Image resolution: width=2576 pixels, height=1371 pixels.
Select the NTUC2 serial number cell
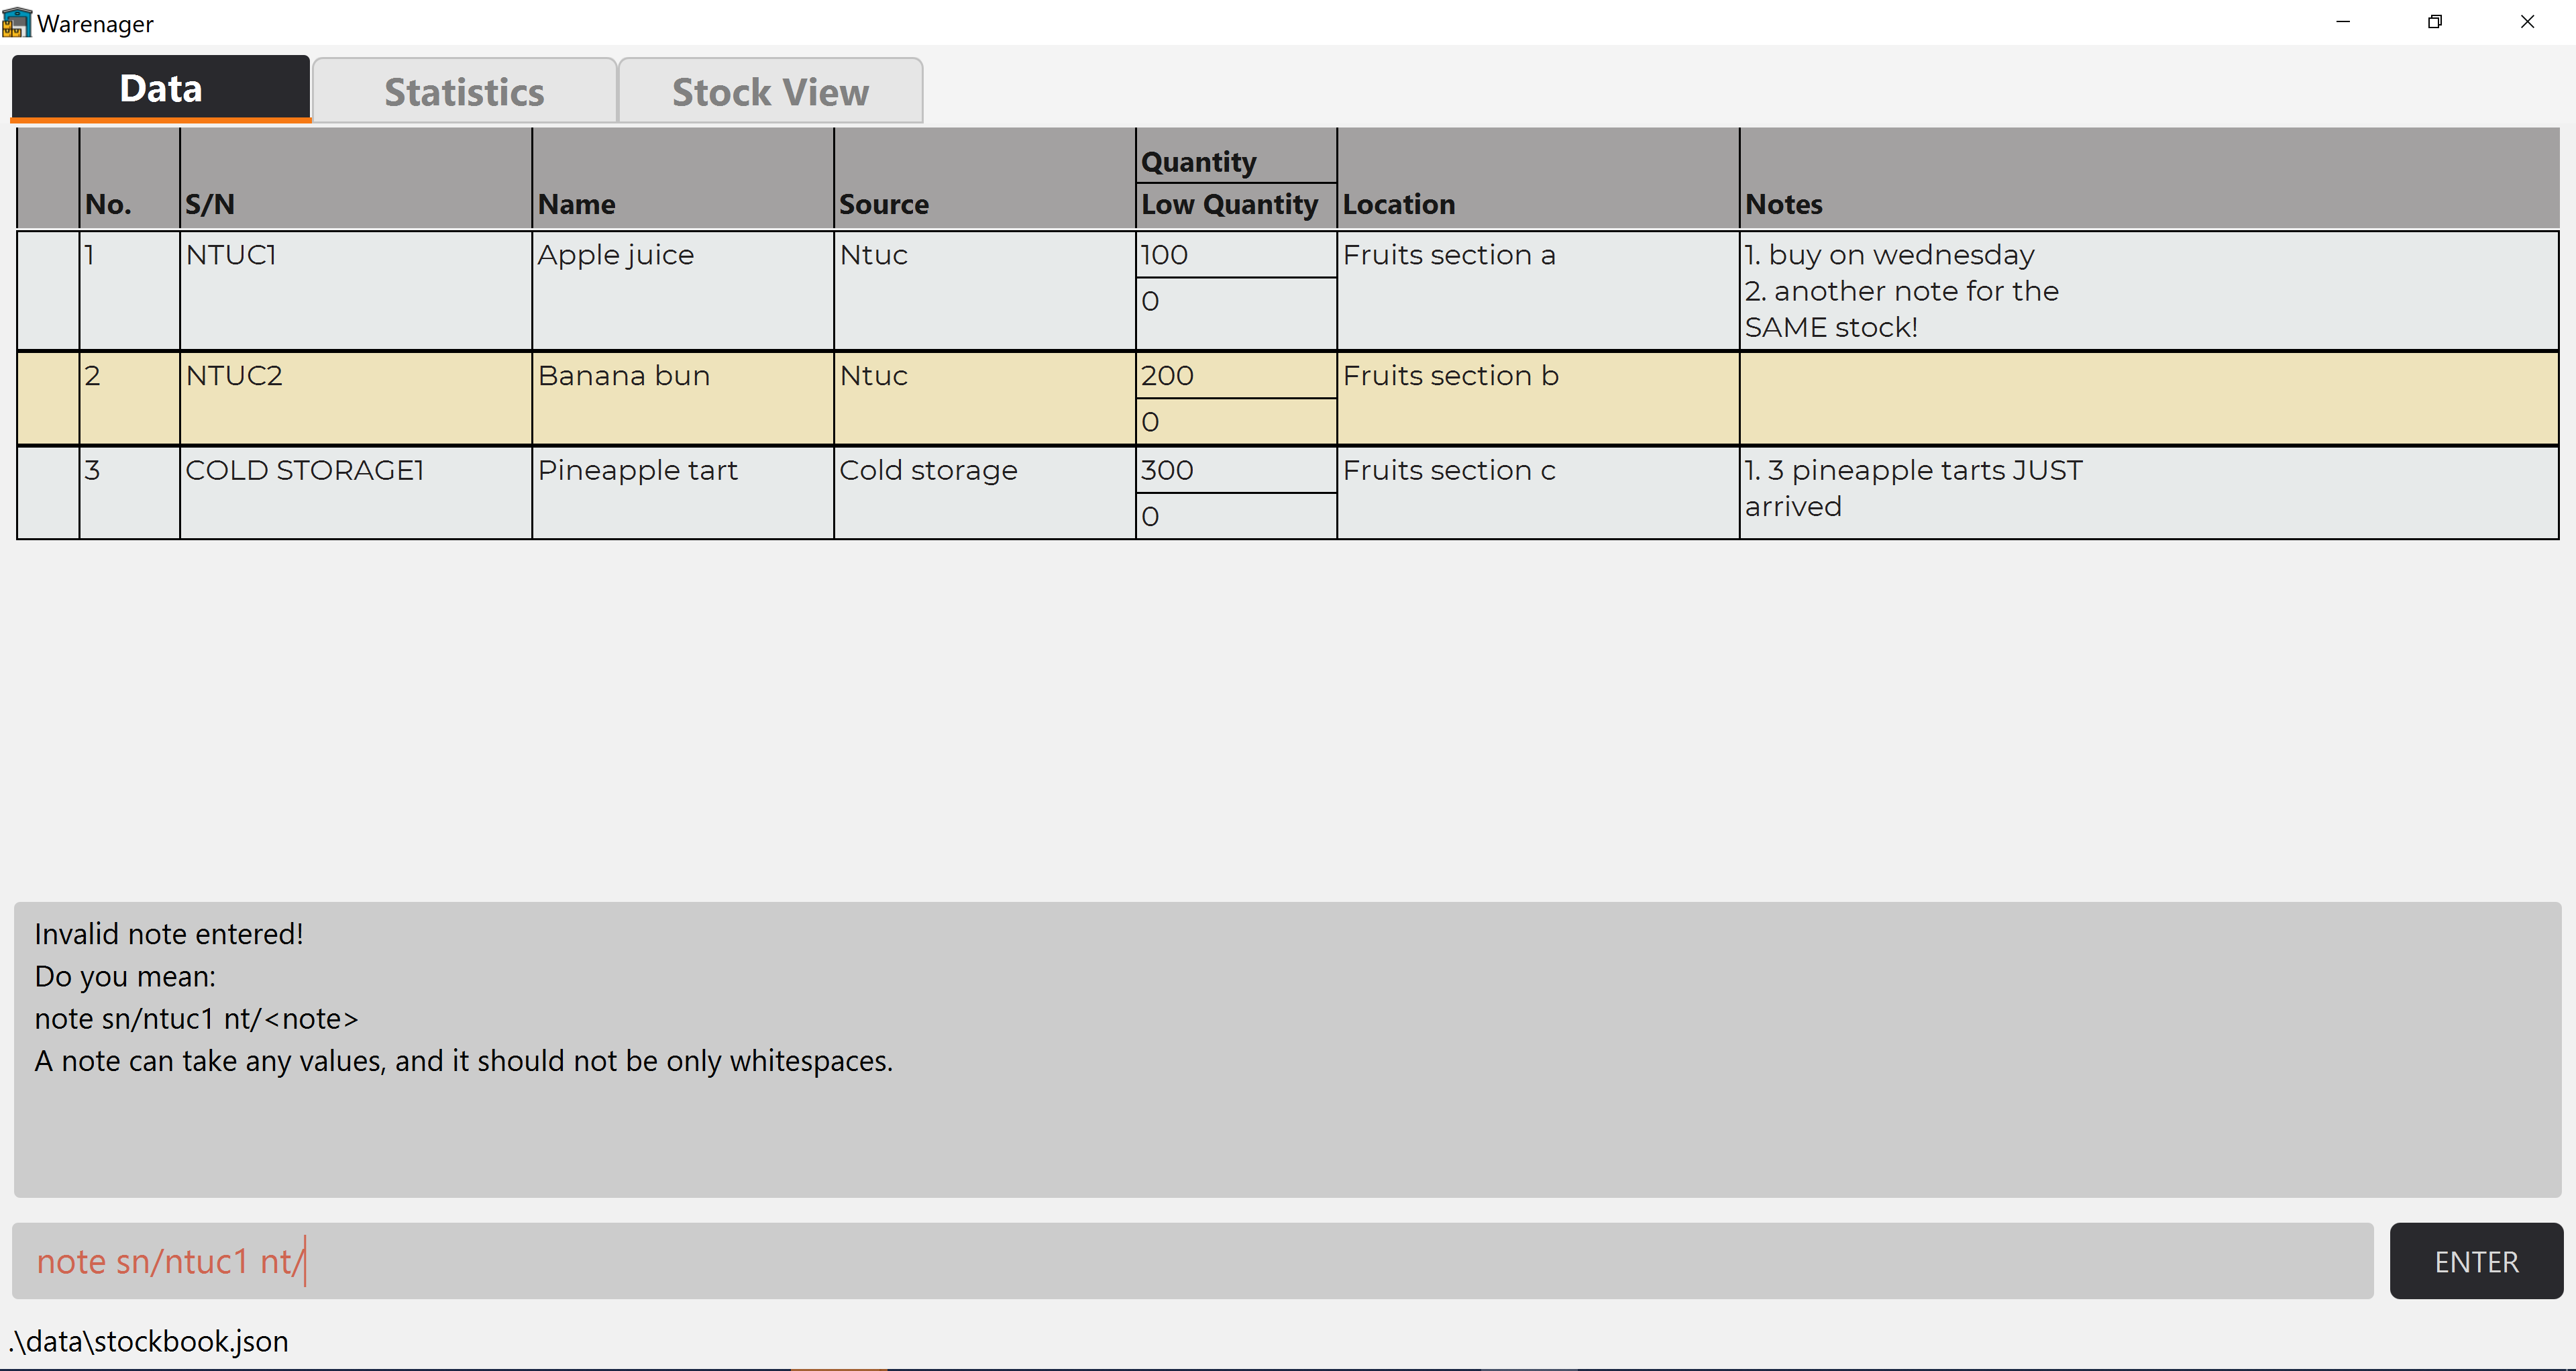tap(356, 398)
